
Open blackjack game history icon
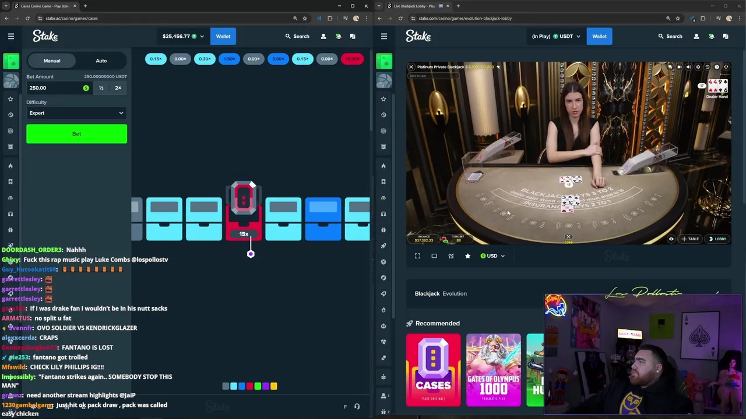click(708, 67)
